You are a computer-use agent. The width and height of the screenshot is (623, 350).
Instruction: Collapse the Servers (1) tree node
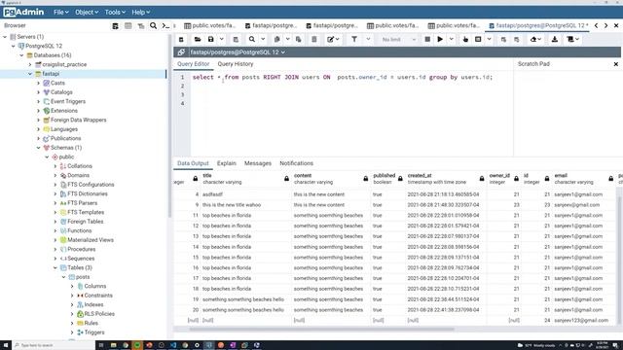click(5, 37)
